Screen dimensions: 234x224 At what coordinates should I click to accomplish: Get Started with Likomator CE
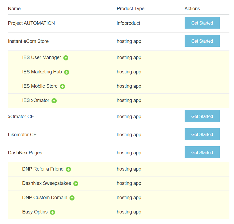point(202,134)
